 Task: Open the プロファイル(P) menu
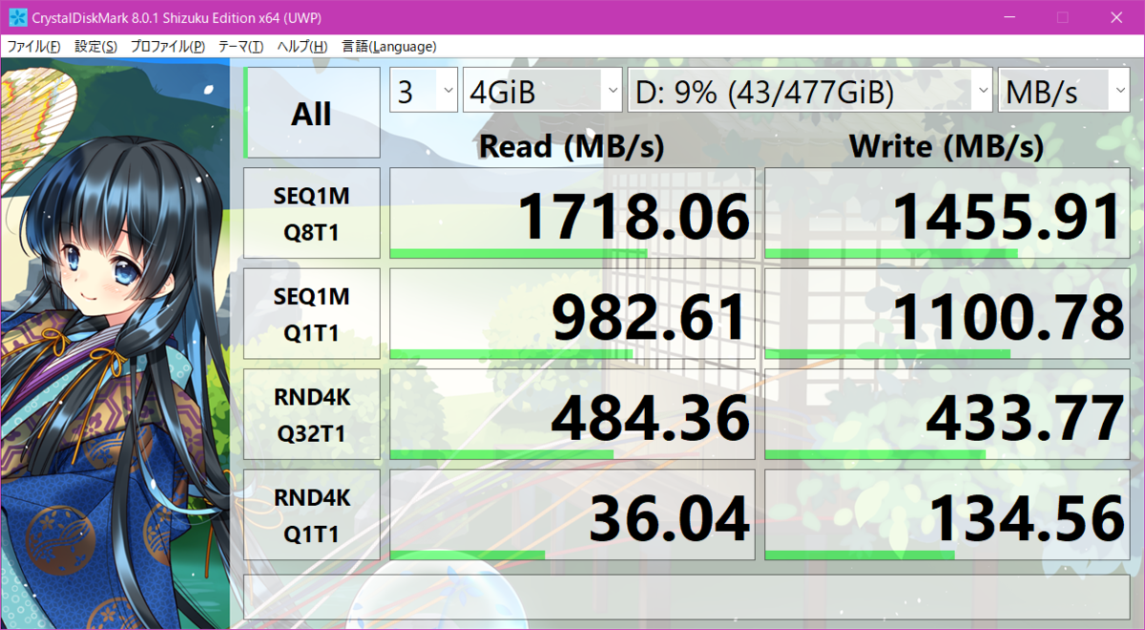(x=168, y=46)
